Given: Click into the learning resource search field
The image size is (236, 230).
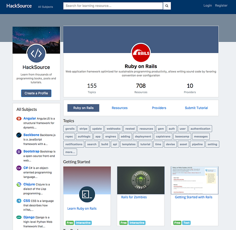Looking at the screenshot, I should (113, 6).
